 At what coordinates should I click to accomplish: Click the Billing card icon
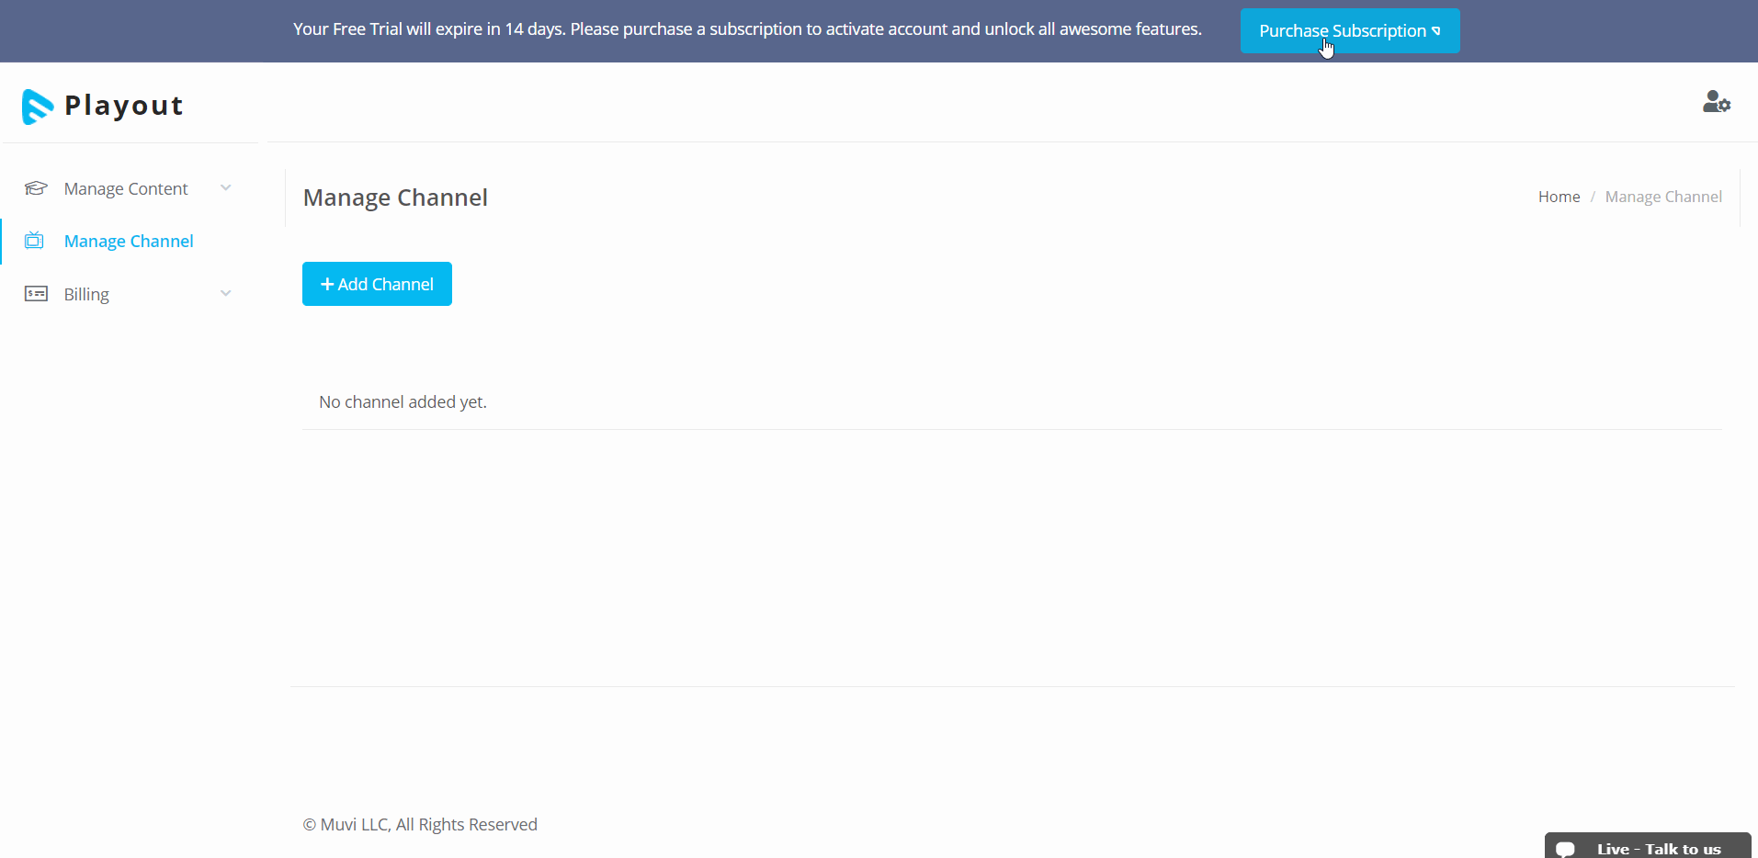pos(36,294)
